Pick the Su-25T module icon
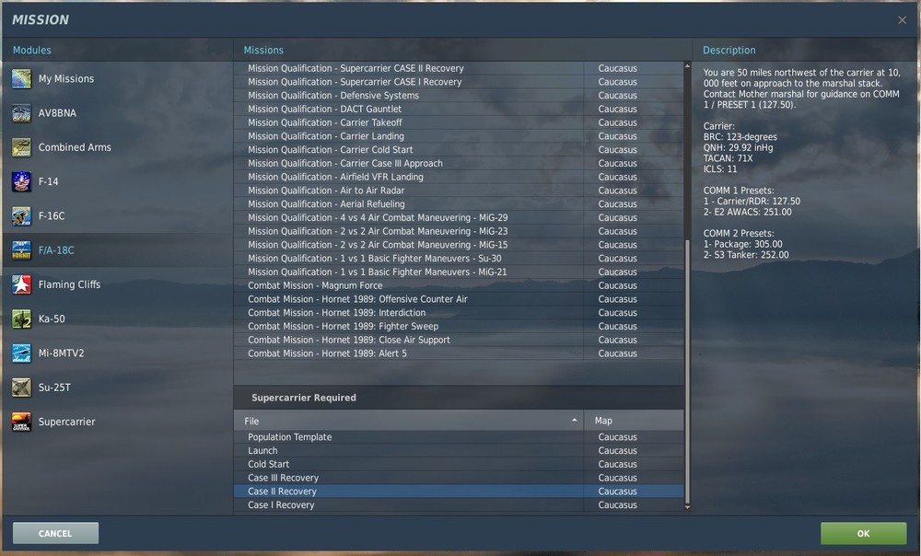Viewport: 921px width, 556px height. (x=21, y=388)
